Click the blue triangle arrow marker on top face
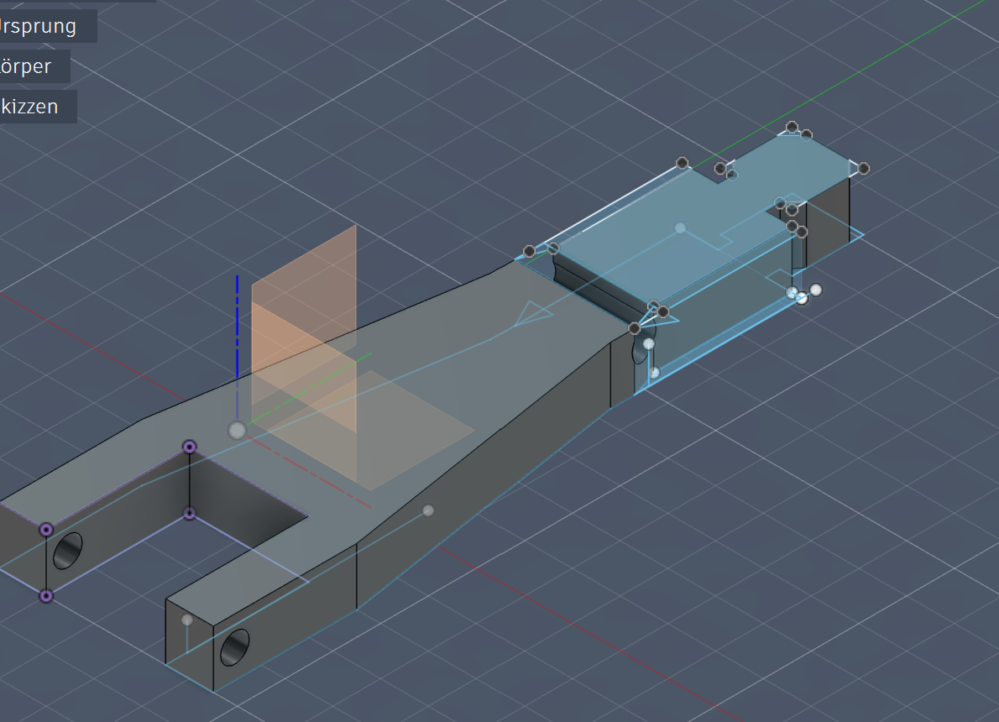 (x=532, y=313)
